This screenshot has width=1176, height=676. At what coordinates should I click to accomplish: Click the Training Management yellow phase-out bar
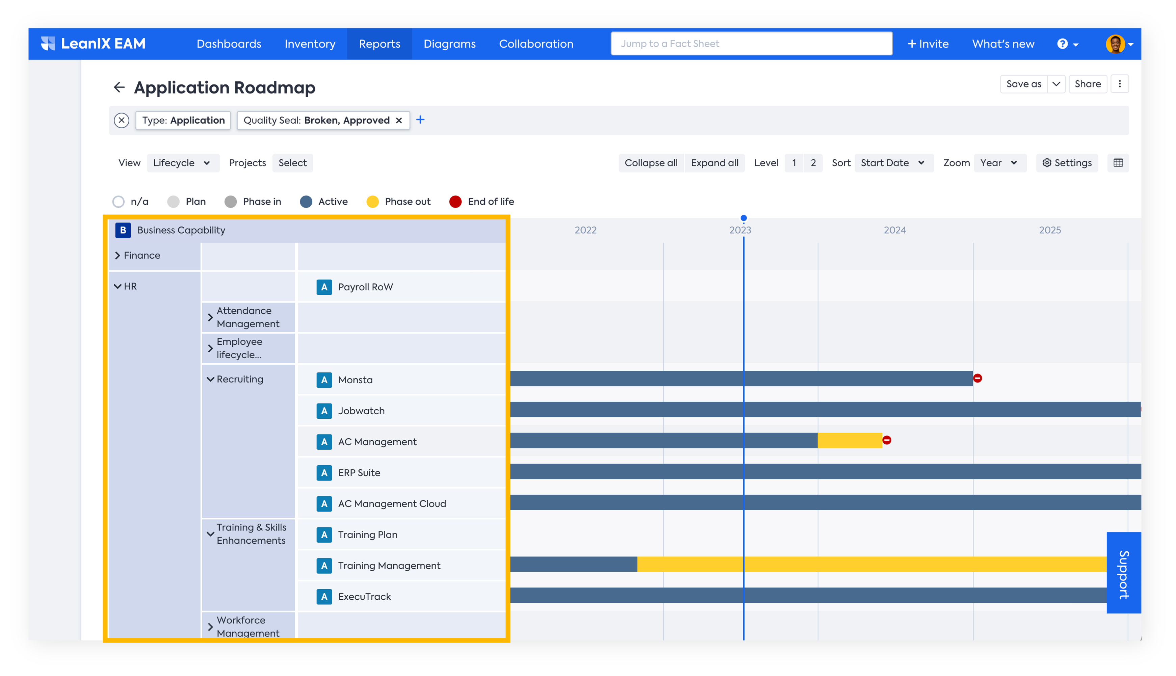[x=871, y=564]
